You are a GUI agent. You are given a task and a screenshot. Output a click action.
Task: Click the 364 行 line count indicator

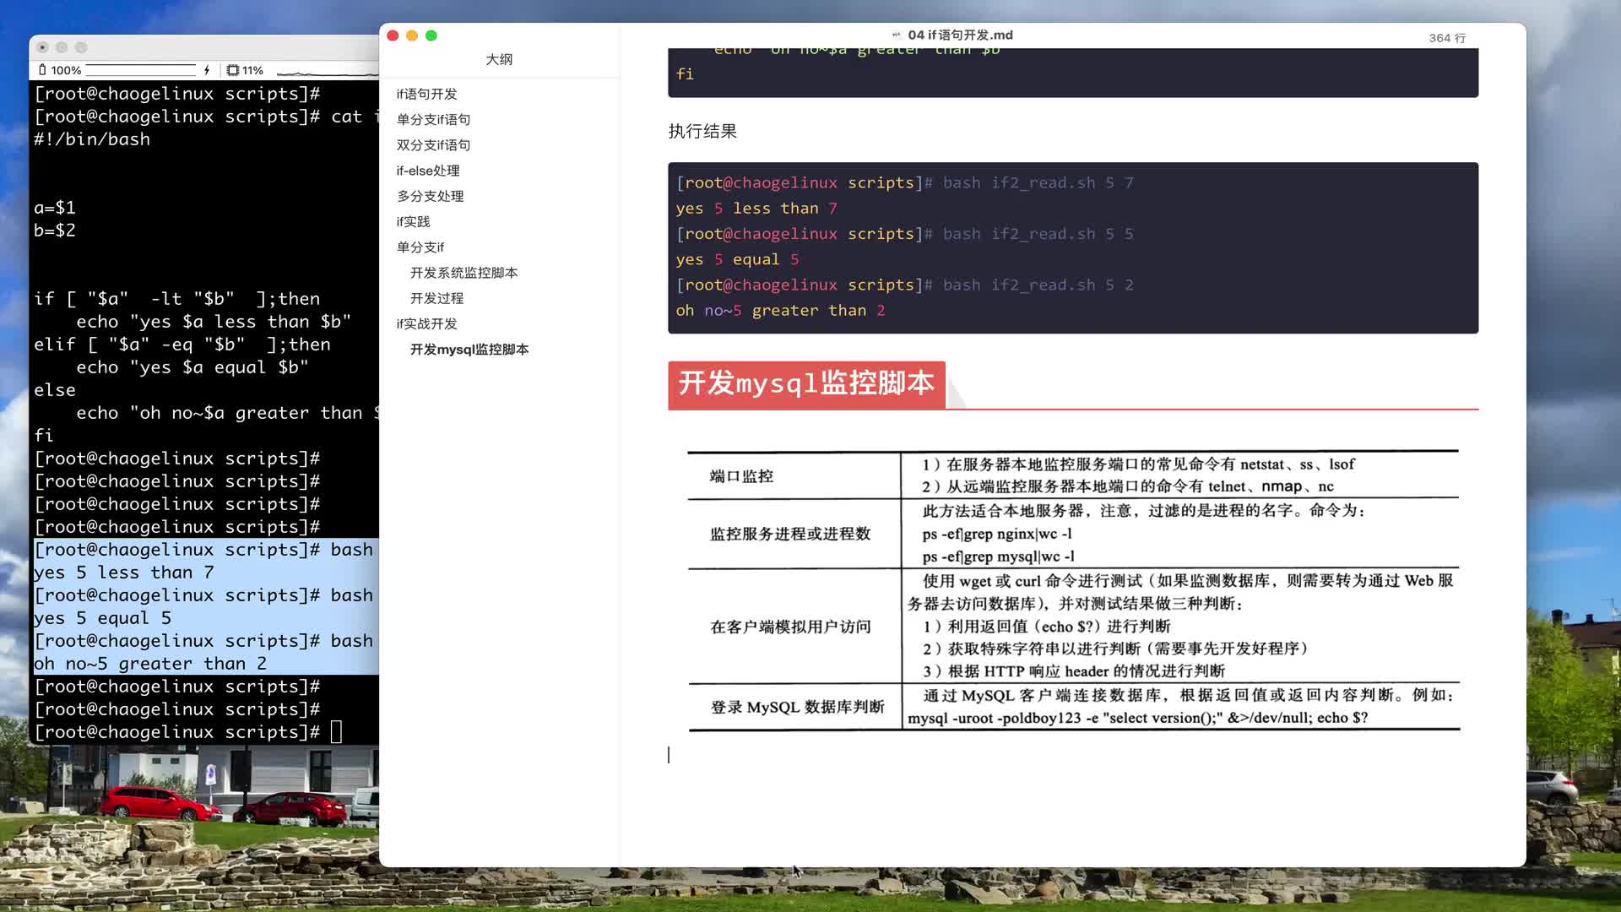point(1447,38)
